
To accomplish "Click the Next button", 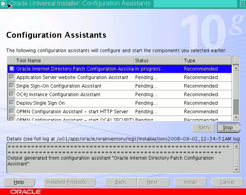I will 153,182.
